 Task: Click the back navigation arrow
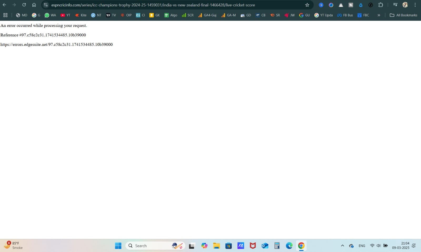tap(4, 5)
